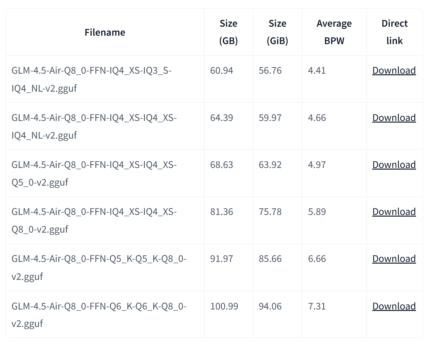Click the Q6_K-Q6_K-Q8_0-v2.gguf filename text

click(99, 315)
